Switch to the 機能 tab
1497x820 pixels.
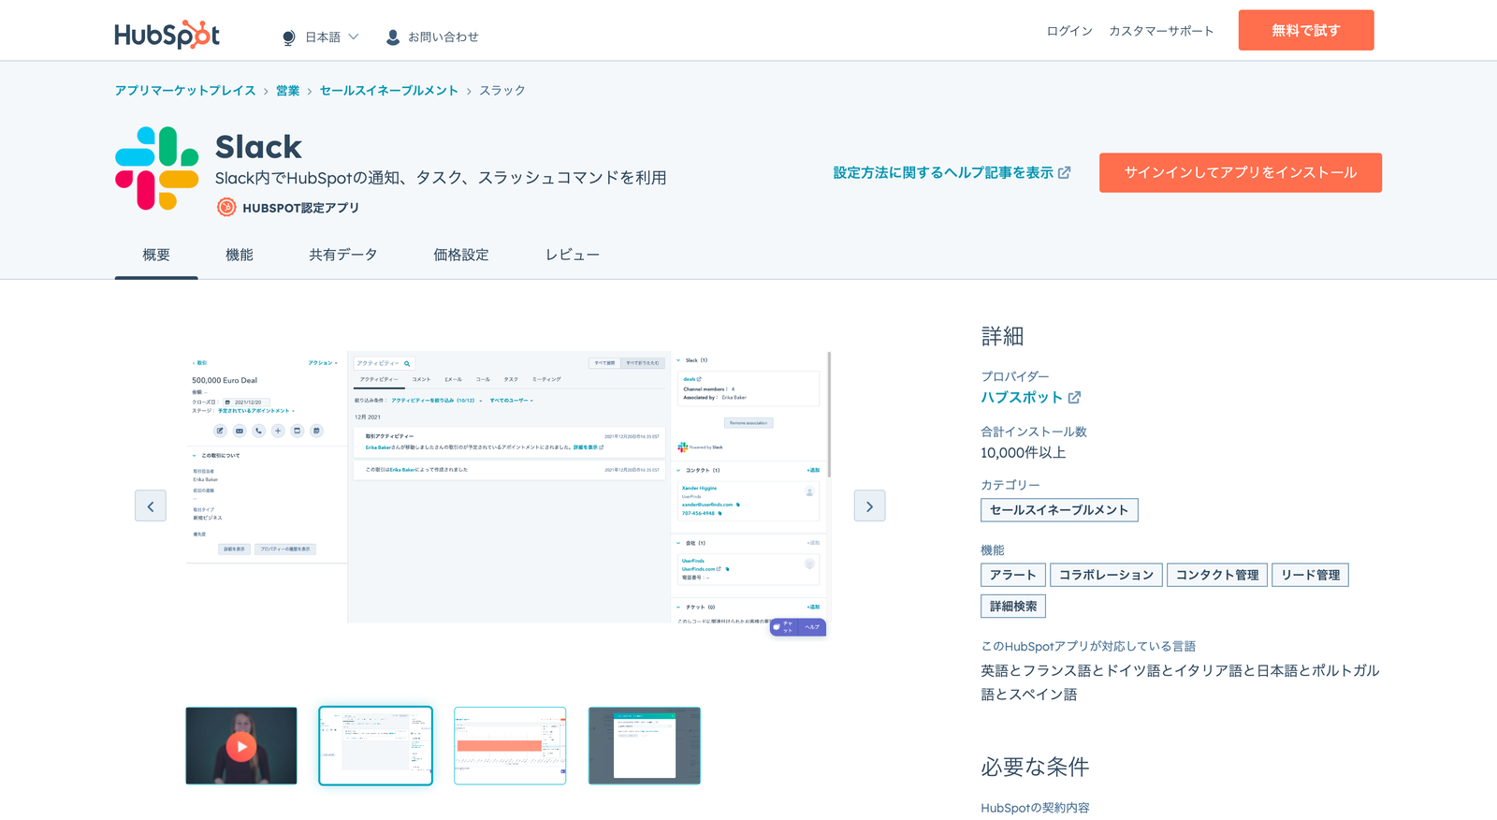[240, 255]
